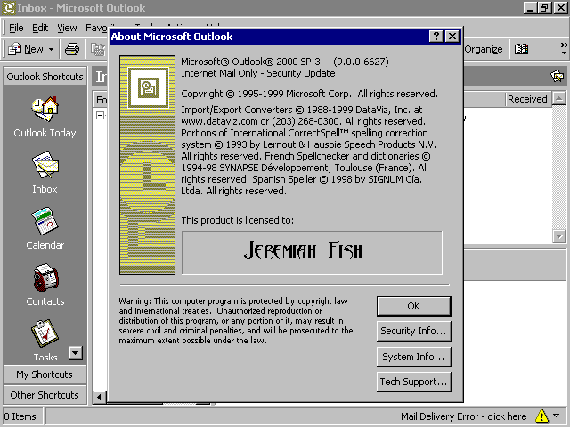Click the Organize toolbar button
Screen dimensions: 570x428
(x=484, y=49)
